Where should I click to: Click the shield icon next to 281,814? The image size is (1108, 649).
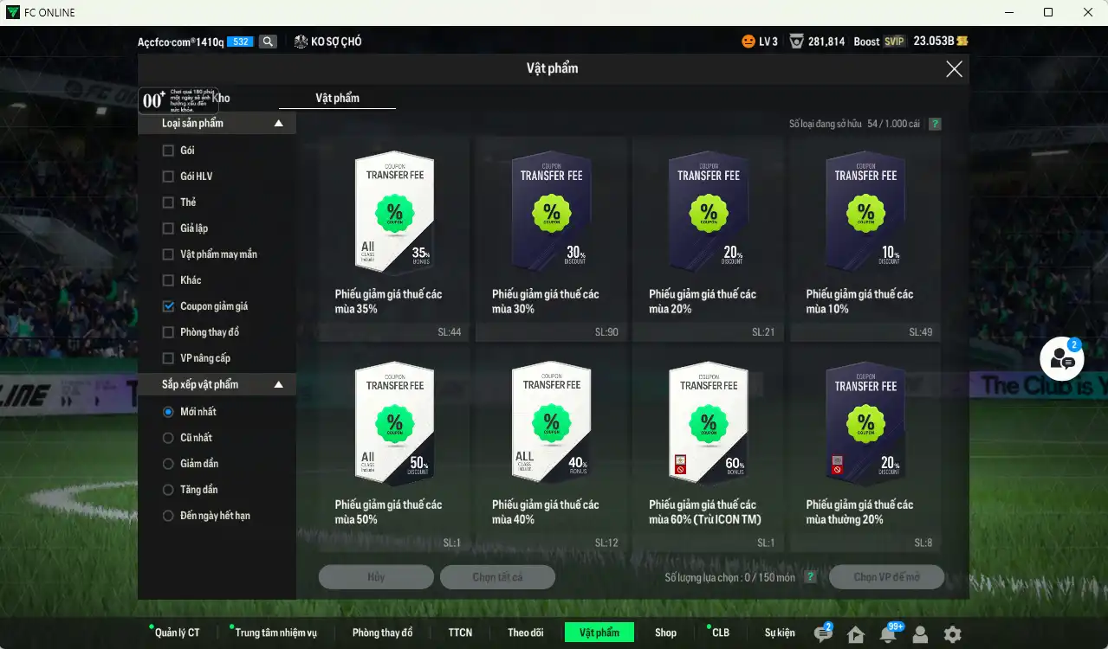click(797, 42)
